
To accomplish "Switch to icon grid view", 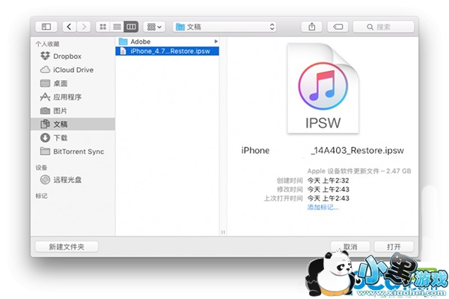I will coord(103,27).
